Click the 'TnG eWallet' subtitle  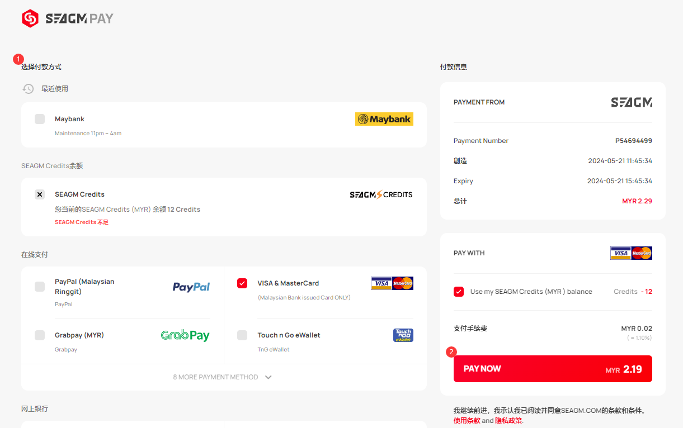274,350
